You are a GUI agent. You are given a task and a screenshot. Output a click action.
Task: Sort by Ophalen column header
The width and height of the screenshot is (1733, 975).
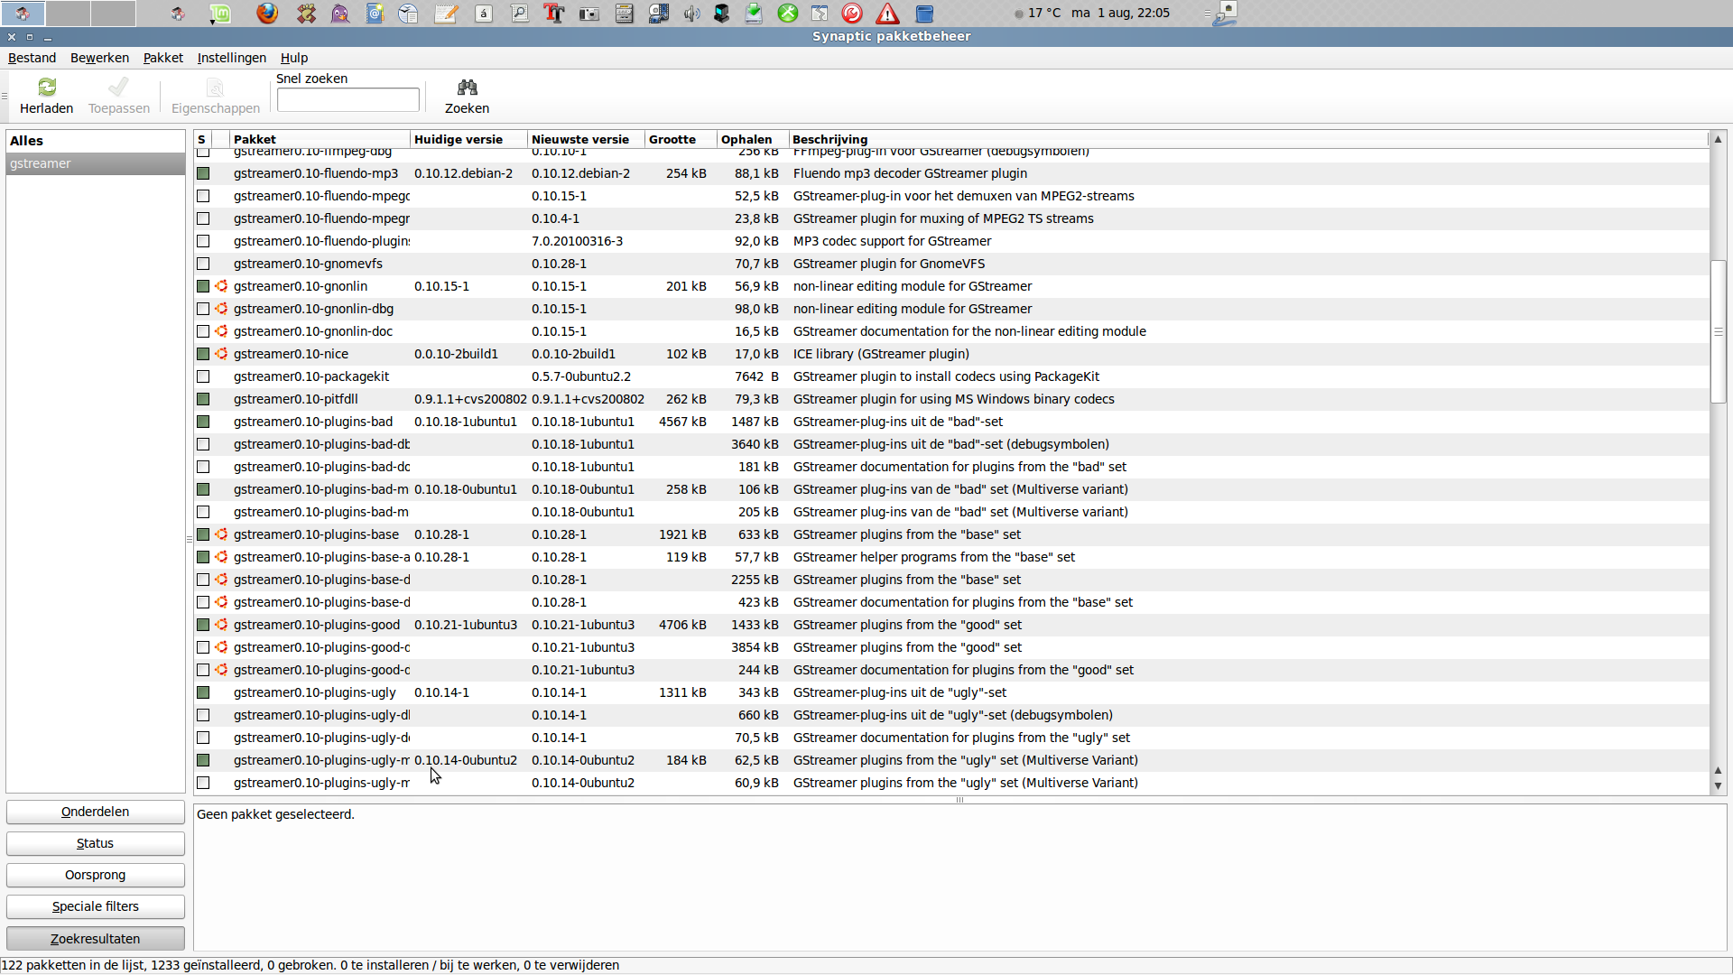coord(753,139)
